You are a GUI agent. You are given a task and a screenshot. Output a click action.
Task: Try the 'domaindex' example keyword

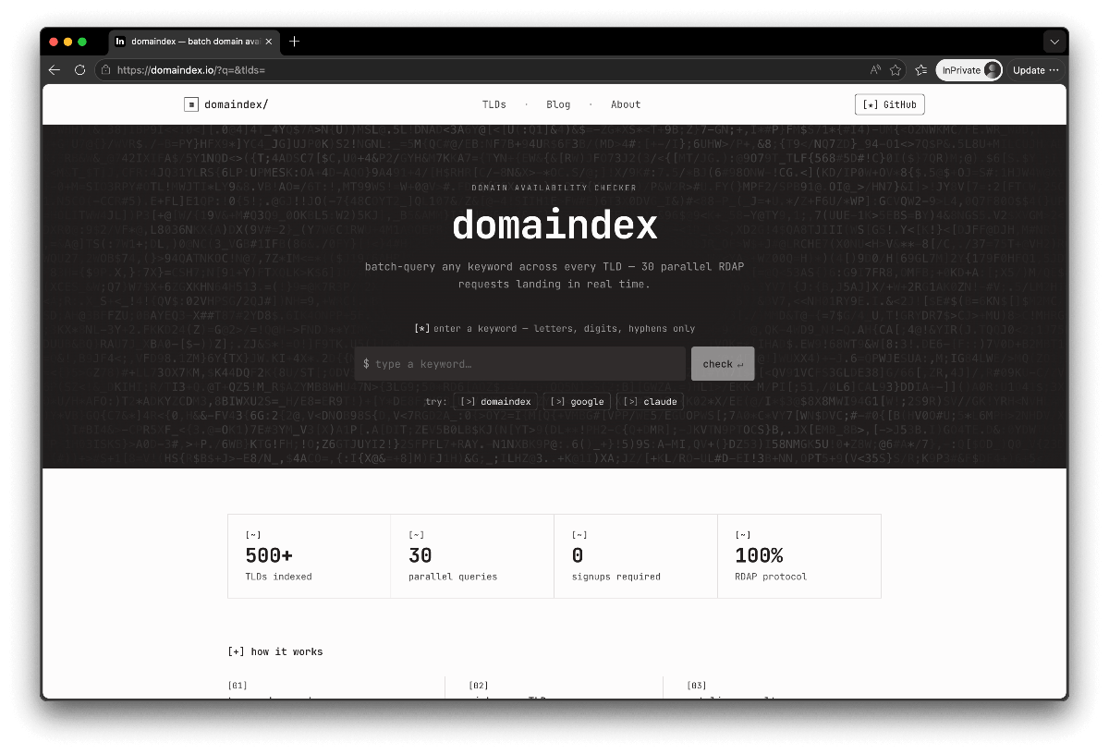pyautogui.click(x=495, y=402)
